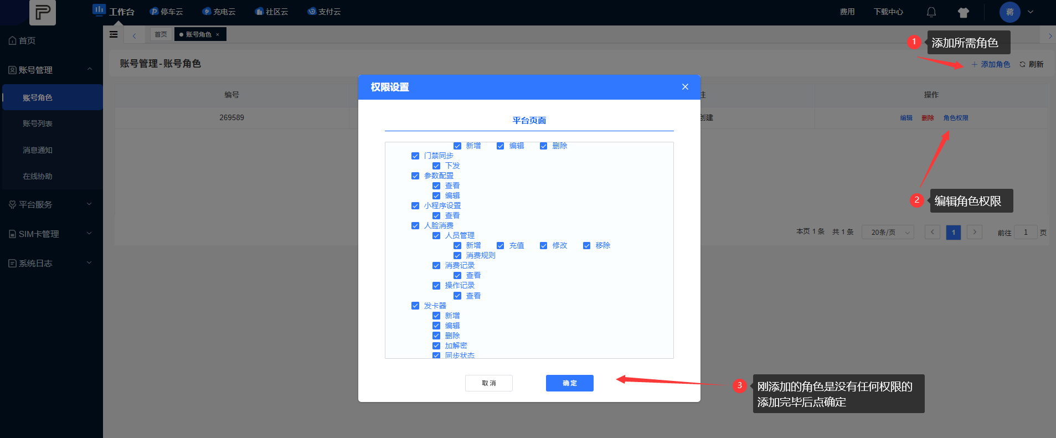
Task: Select the 平台页面 tab in the dialog
Action: pos(529,121)
